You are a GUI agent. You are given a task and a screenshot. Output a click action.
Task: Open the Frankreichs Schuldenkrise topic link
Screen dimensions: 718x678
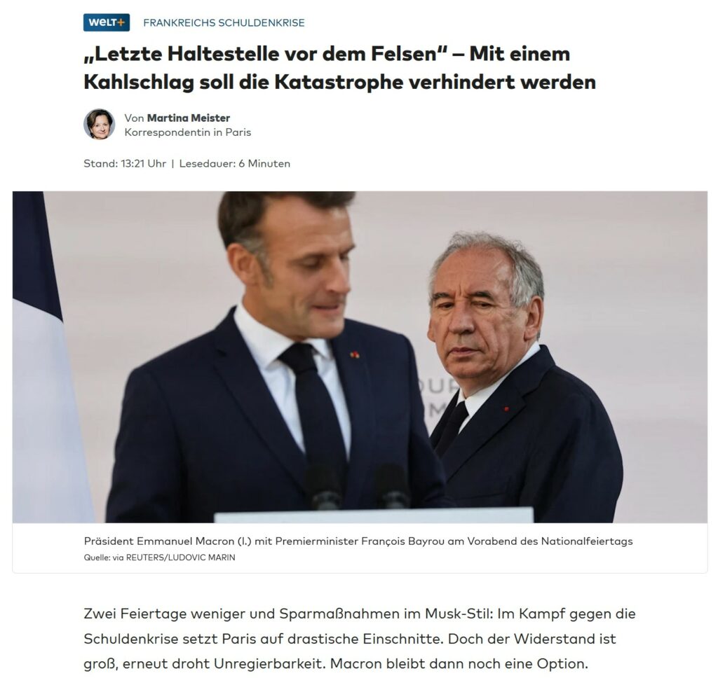224,23
